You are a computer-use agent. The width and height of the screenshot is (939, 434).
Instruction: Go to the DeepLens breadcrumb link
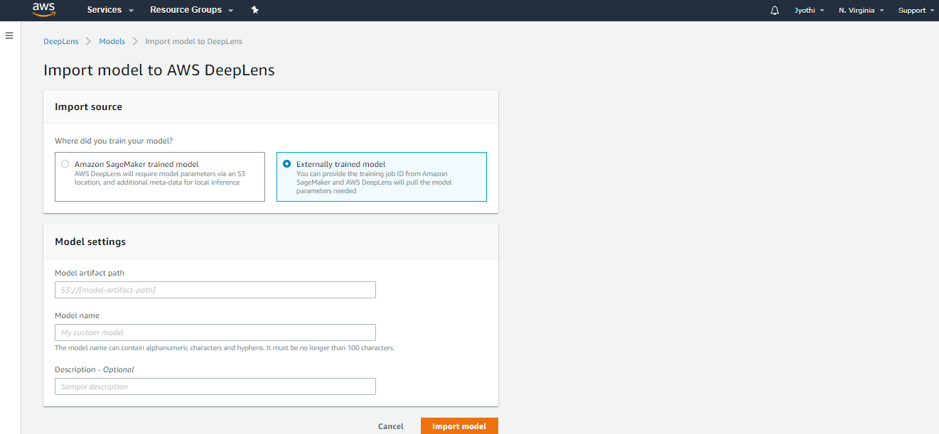(x=61, y=41)
